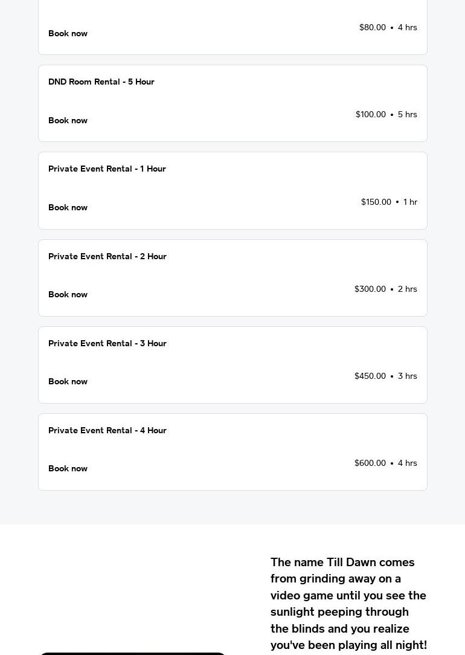Select the $600.00 price text
The width and height of the screenshot is (465, 655).
coord(370,463)
